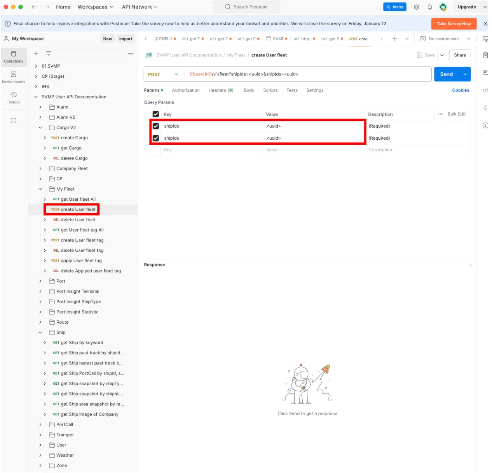The height and width of the screenshot is (473, 492).
Task: Collapse the Cargo V2 folder
Action: click(40, 128)
